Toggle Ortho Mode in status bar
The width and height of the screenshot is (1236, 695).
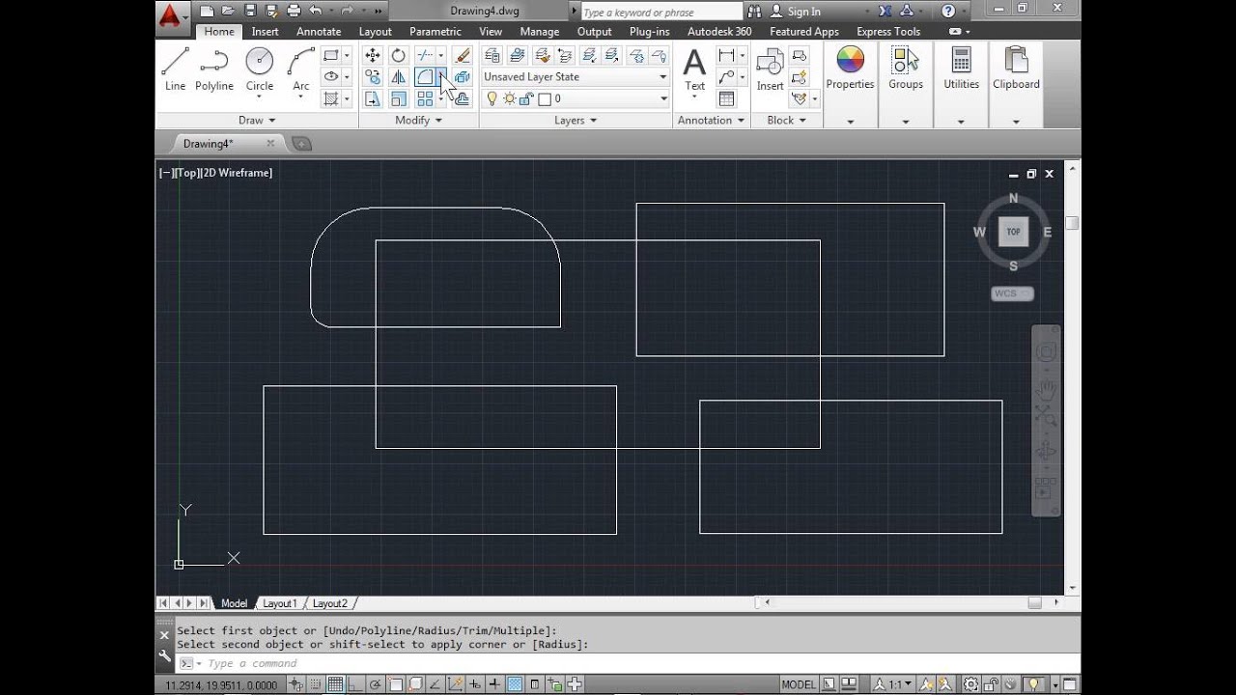tap(354, 684)
